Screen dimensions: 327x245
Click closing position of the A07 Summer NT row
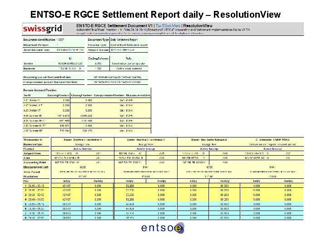click(87, 131)
